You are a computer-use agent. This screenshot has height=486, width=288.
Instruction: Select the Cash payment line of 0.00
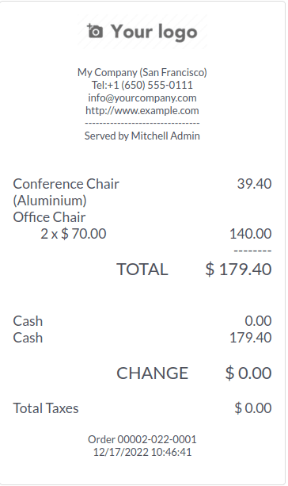point(142,321)
